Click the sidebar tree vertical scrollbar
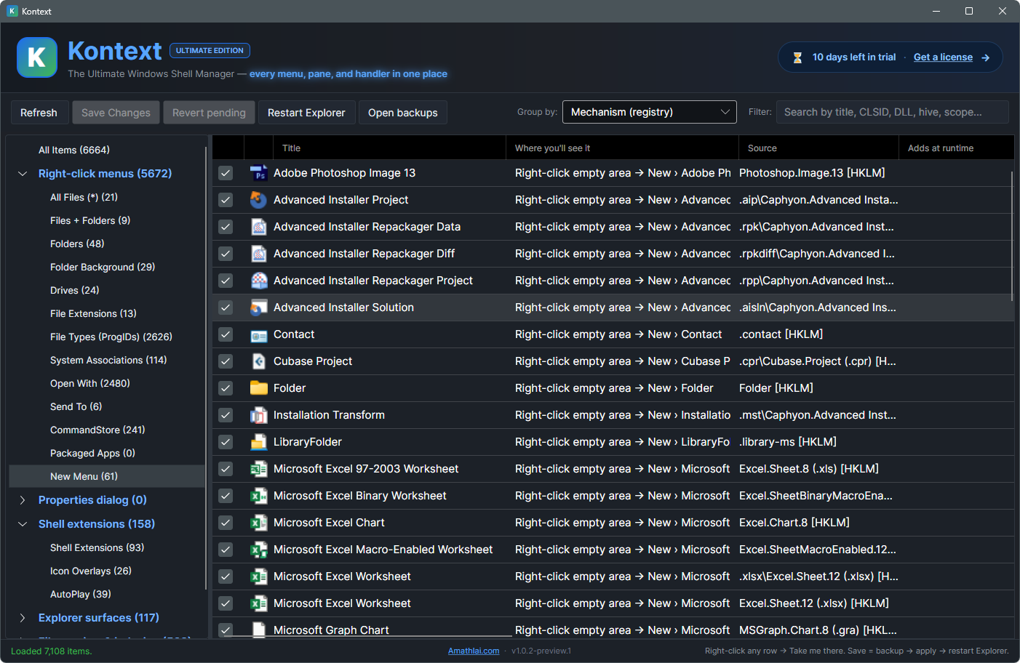Image resolution: width=1020 pixels, height=663 pixels. [x=206, y=367]
